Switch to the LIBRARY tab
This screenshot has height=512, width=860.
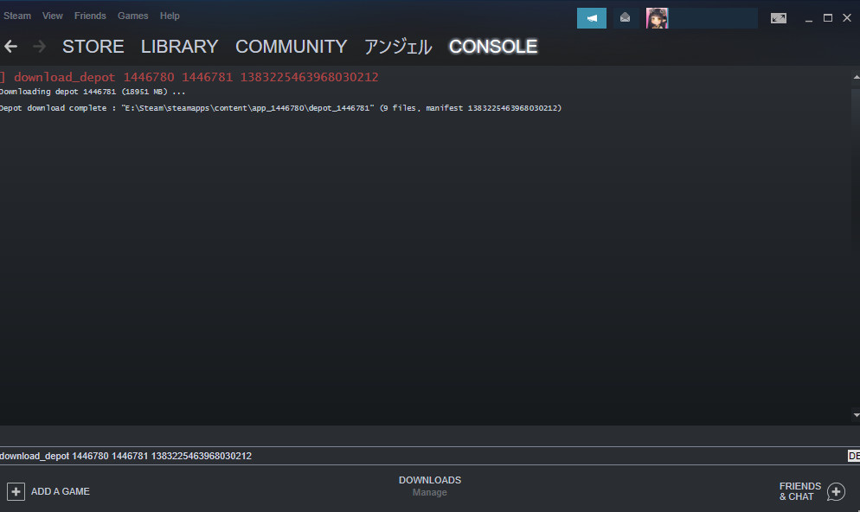point(179,47)
